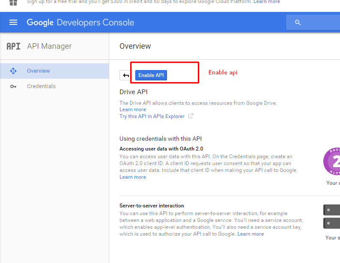
Task: Click the gift icon beside the free-trial banner
Action: pyautogui.click(x=13, y=3)
